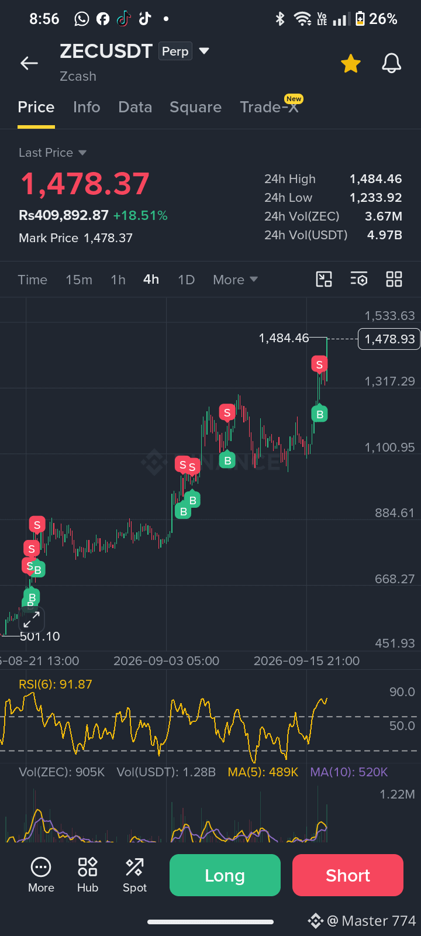Open price alert bell icon

tap(391, 63)
